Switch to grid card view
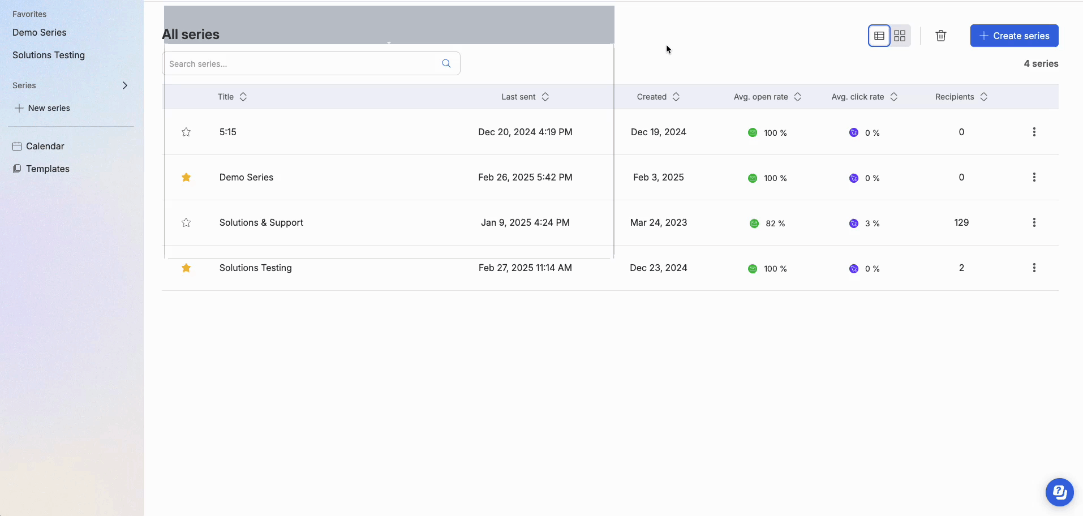This screenshot has width=1083, height=516. (x=900, y=36)
